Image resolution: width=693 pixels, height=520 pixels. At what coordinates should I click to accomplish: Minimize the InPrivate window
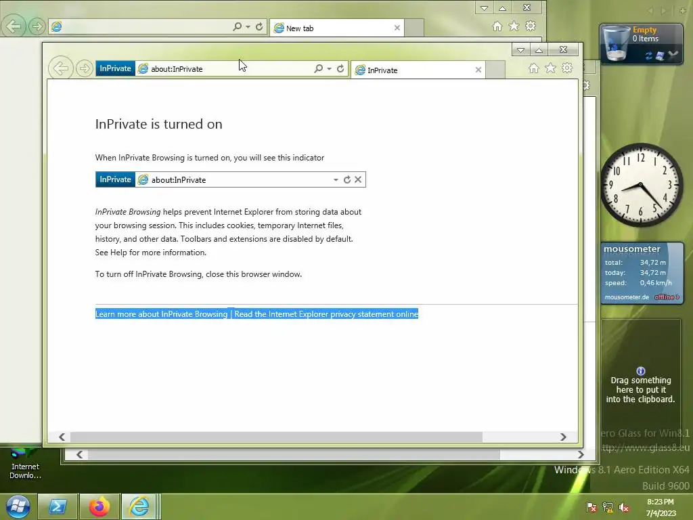520,49
